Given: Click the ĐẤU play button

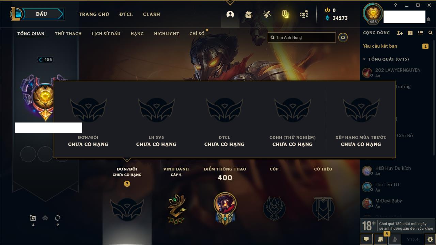Looking at the screenshot, I should click(42, 14).
